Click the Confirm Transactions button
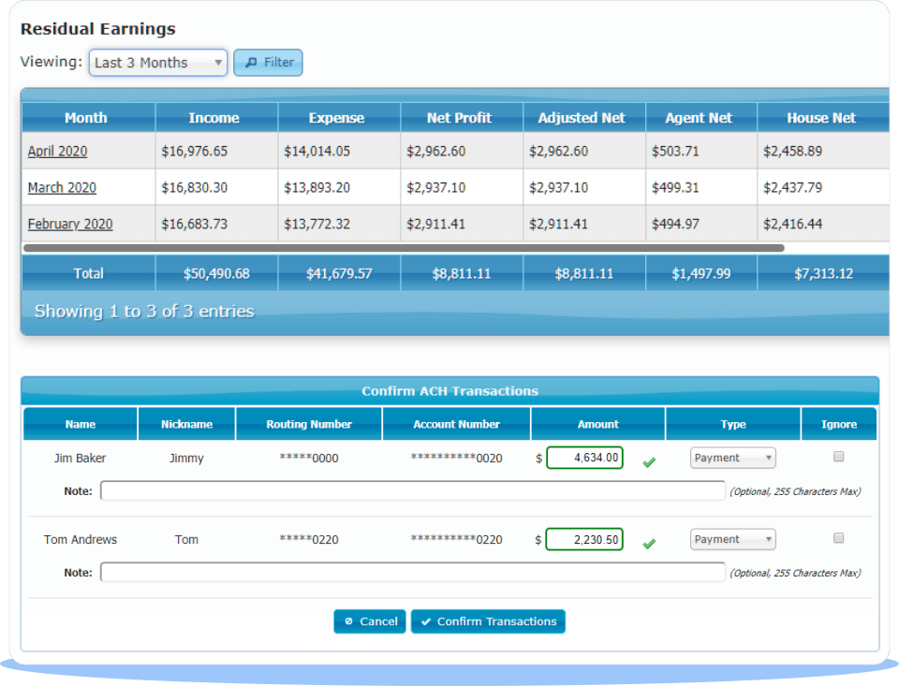The width and height of the screenshot is (899, 686). coord(488,621)
